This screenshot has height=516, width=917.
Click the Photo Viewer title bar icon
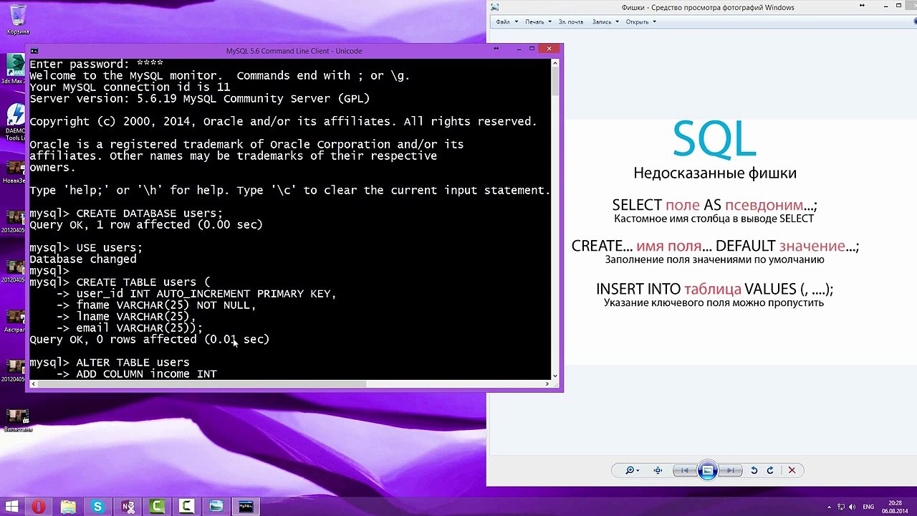[x=494, y=7]
